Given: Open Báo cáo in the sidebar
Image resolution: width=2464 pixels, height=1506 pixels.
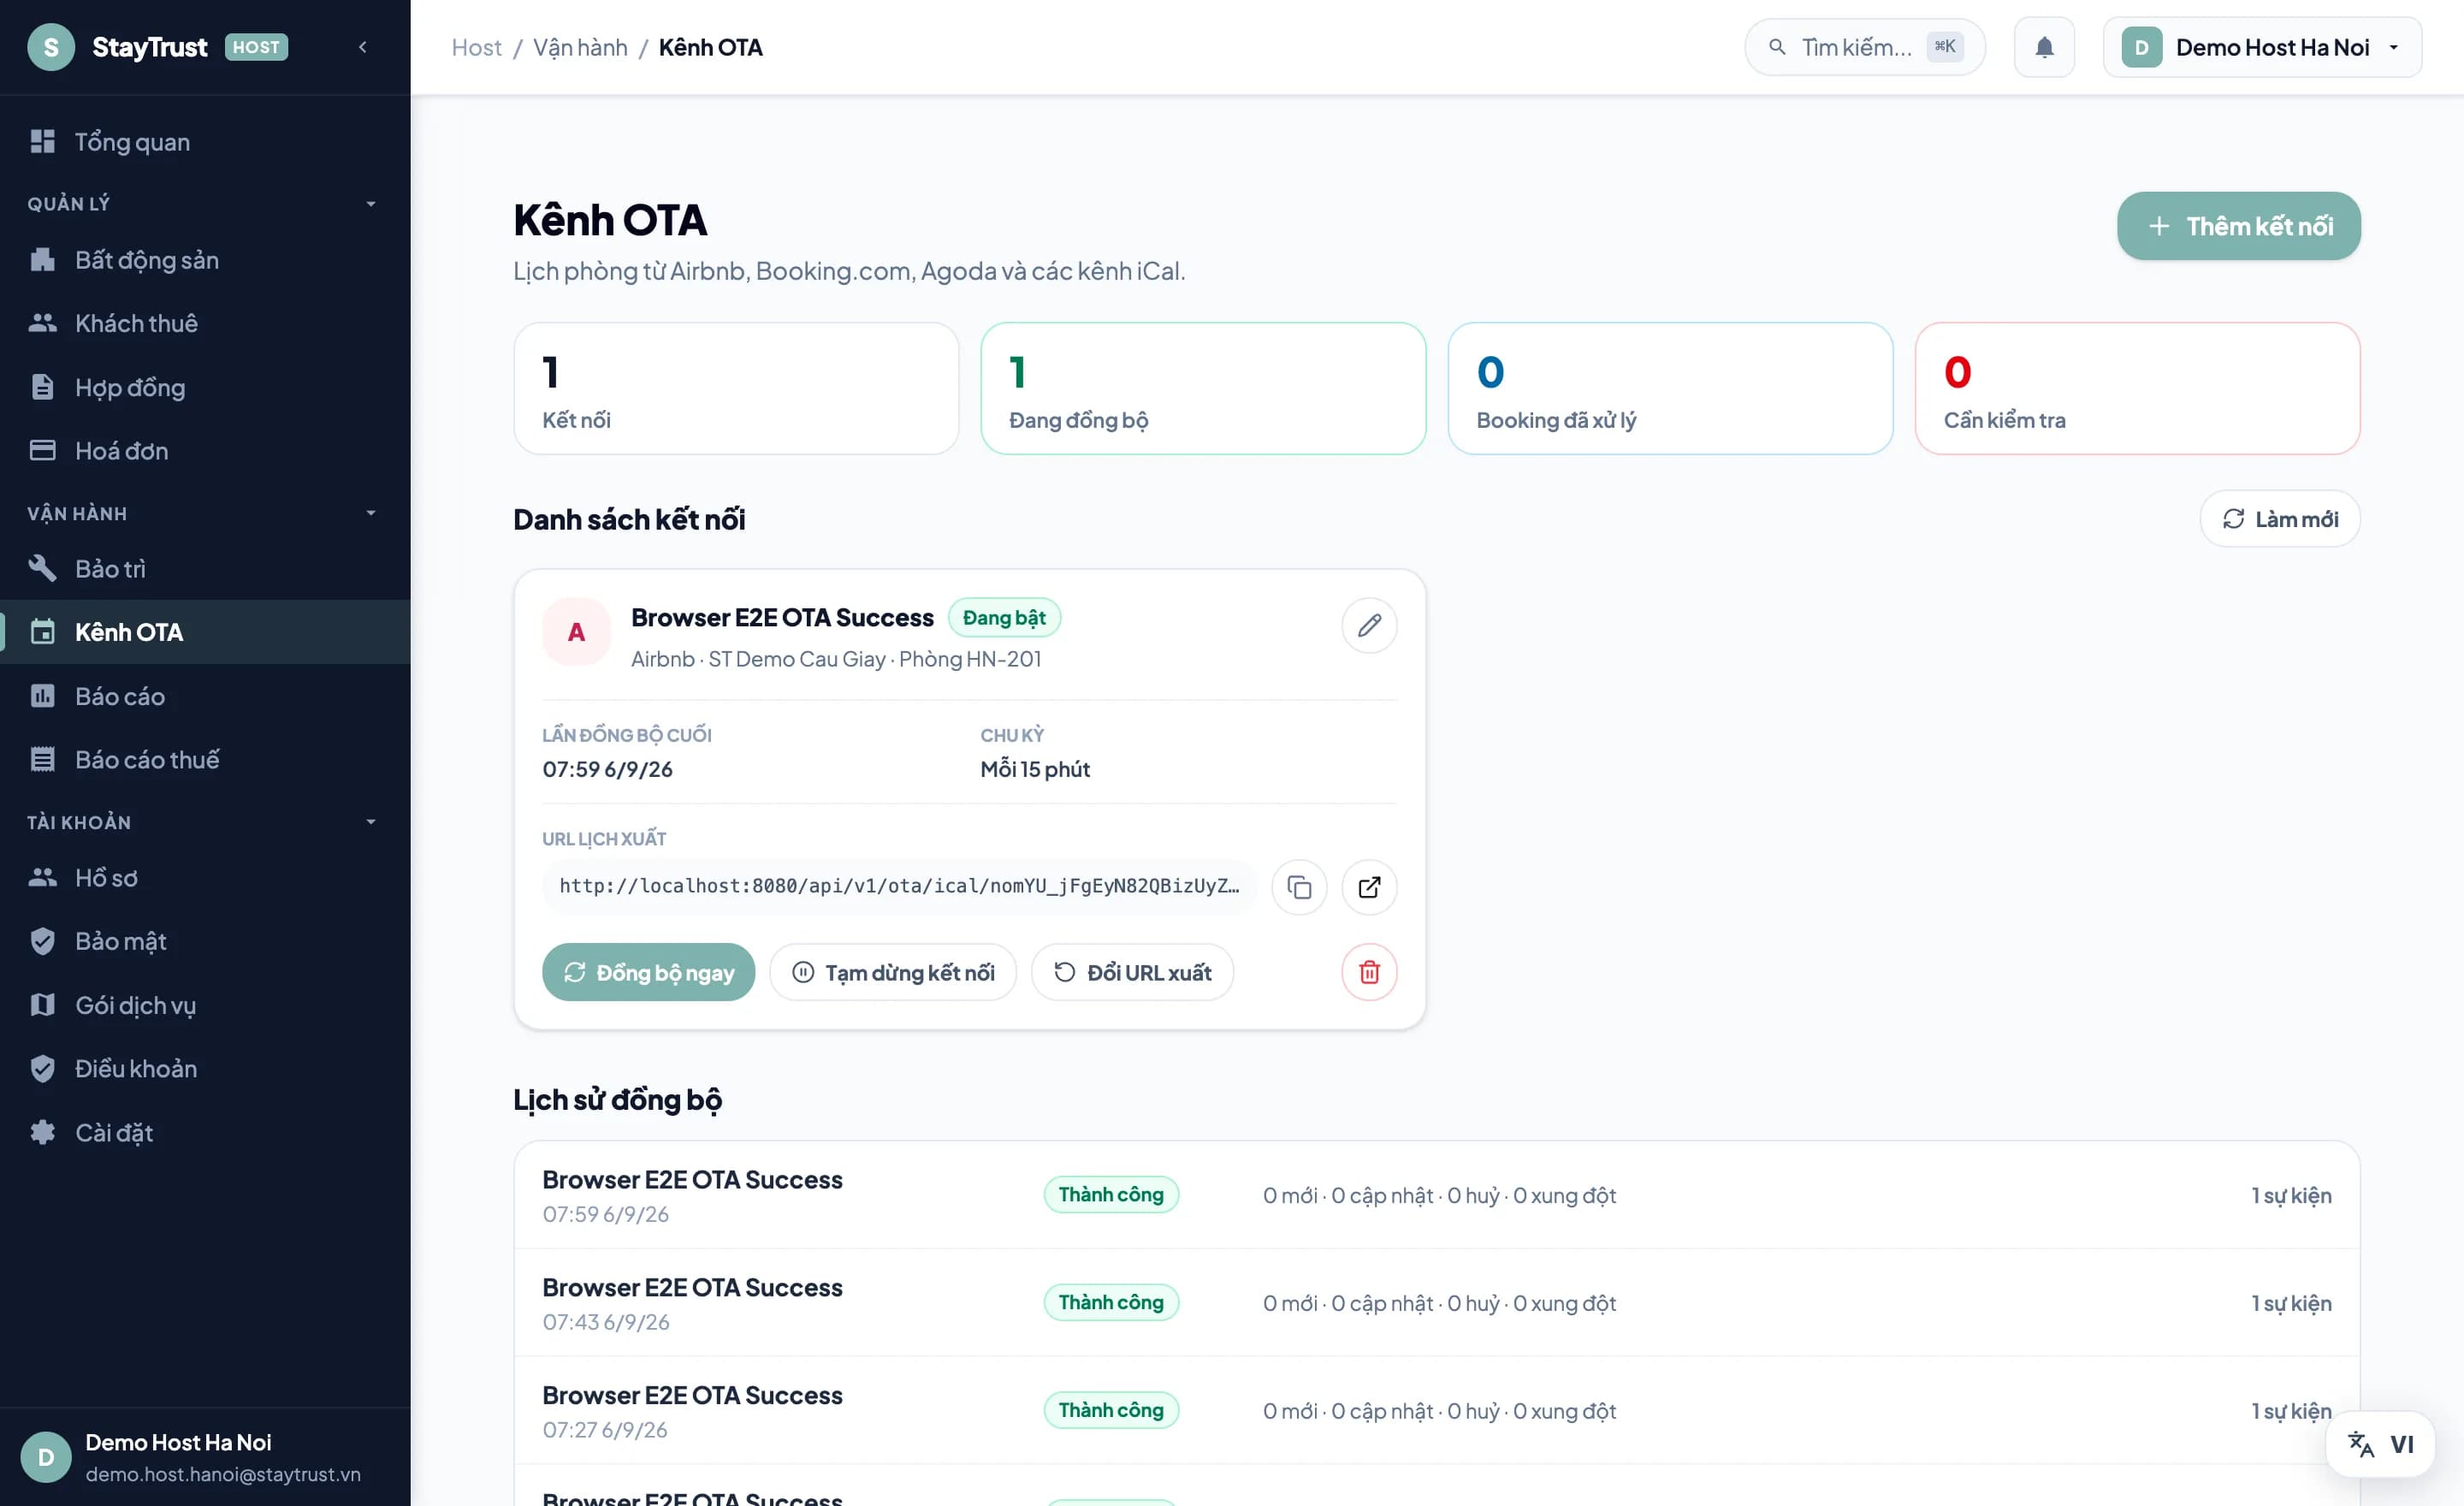Looking at the screenshot, I should (205, 696).
